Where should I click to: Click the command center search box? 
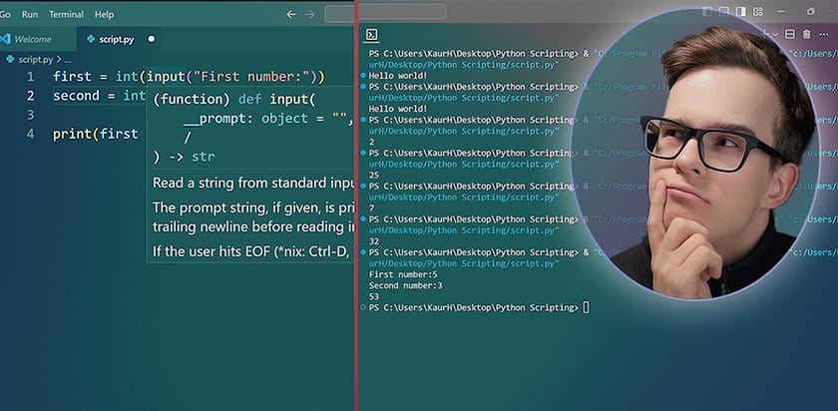click(x=385, y=12)
